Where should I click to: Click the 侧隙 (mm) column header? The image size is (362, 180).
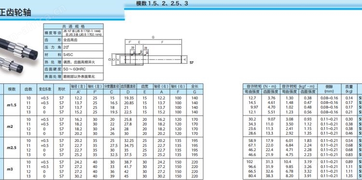[329, 89]
